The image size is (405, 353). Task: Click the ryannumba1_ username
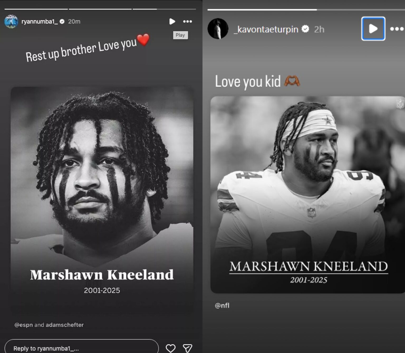coord(40,21)
